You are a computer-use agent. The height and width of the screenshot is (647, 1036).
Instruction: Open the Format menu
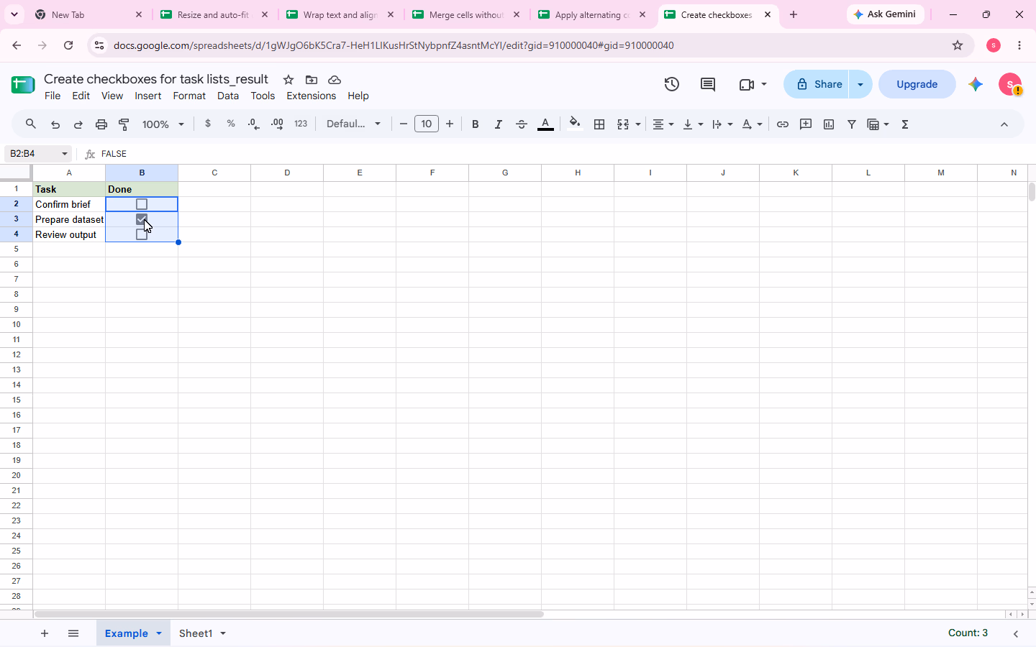coord(189,96)
